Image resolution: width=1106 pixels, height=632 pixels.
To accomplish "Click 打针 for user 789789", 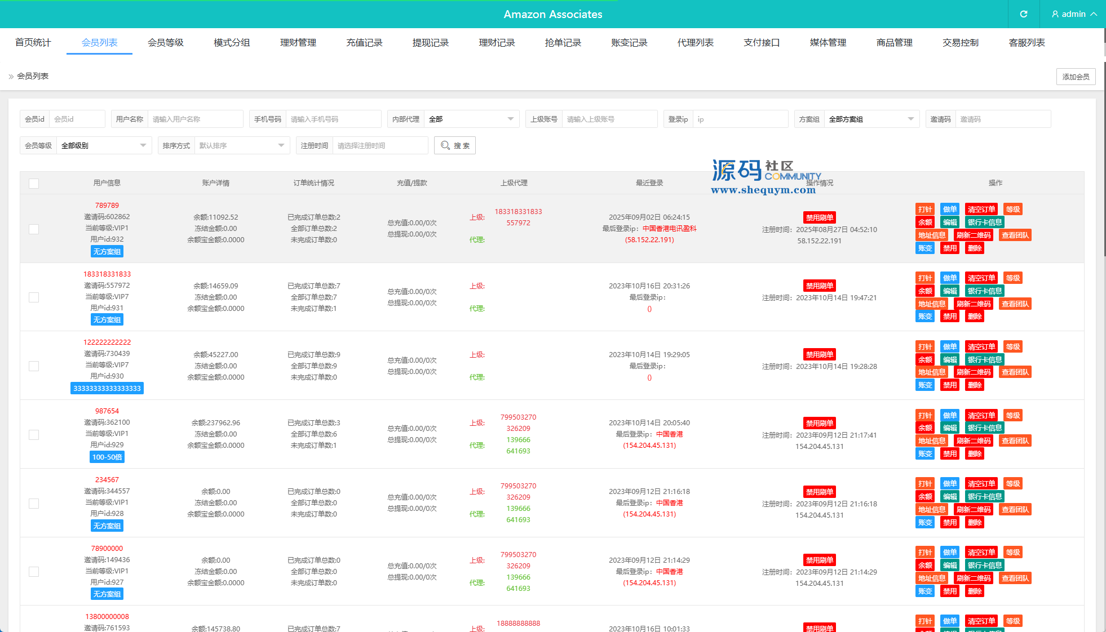I will pyautogui.click(x=925, y=210).
